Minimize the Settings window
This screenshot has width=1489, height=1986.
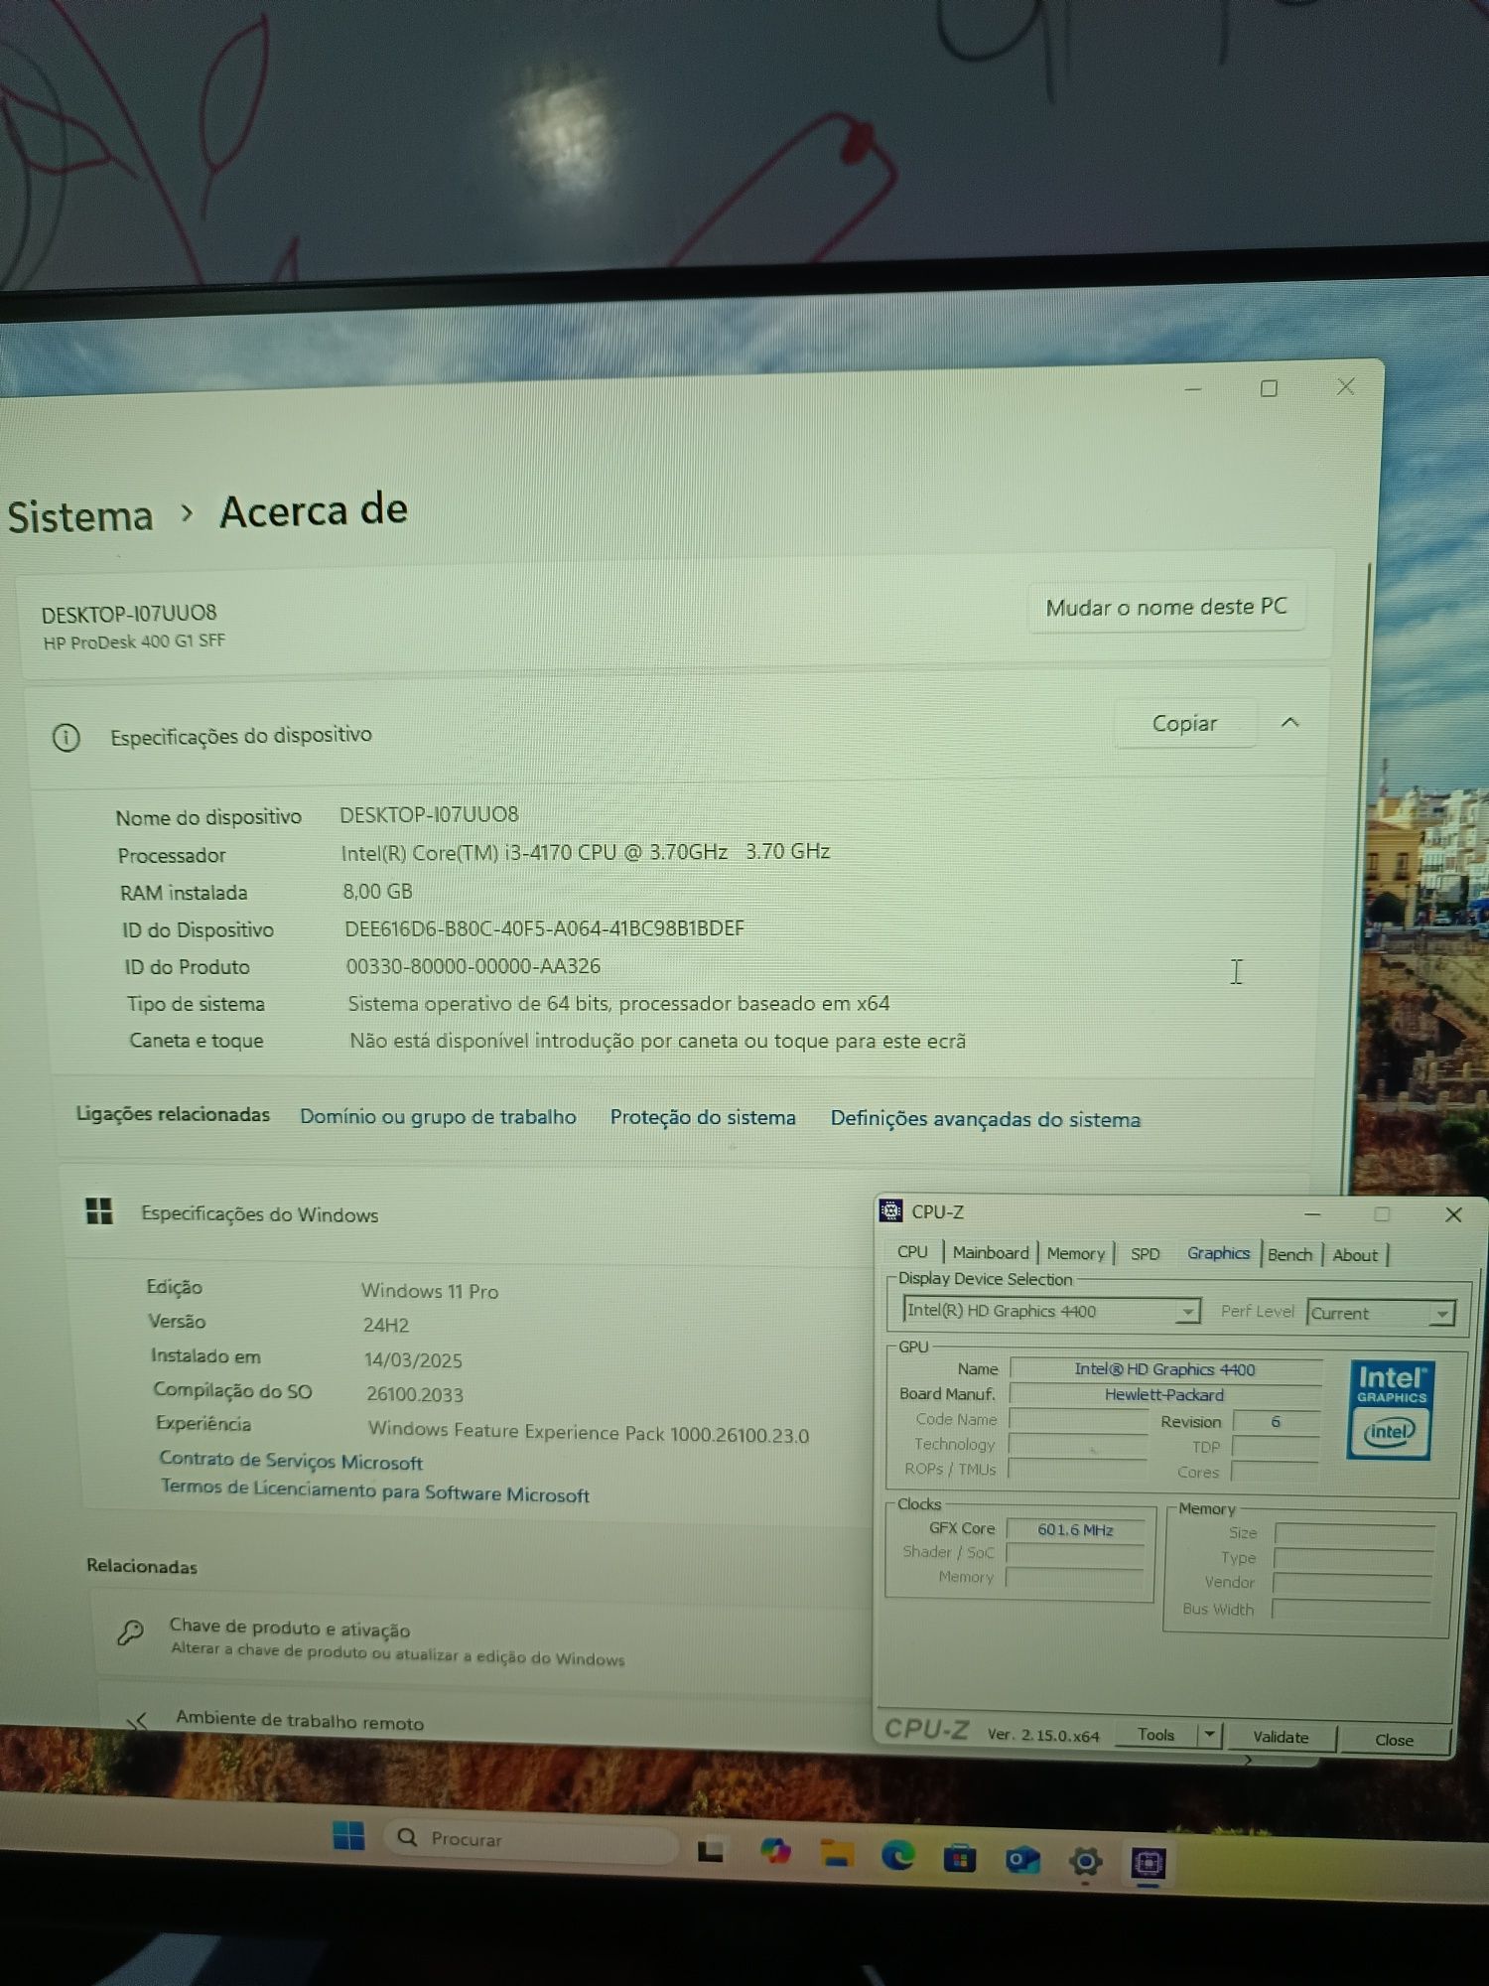click(x=1193, y=389)
